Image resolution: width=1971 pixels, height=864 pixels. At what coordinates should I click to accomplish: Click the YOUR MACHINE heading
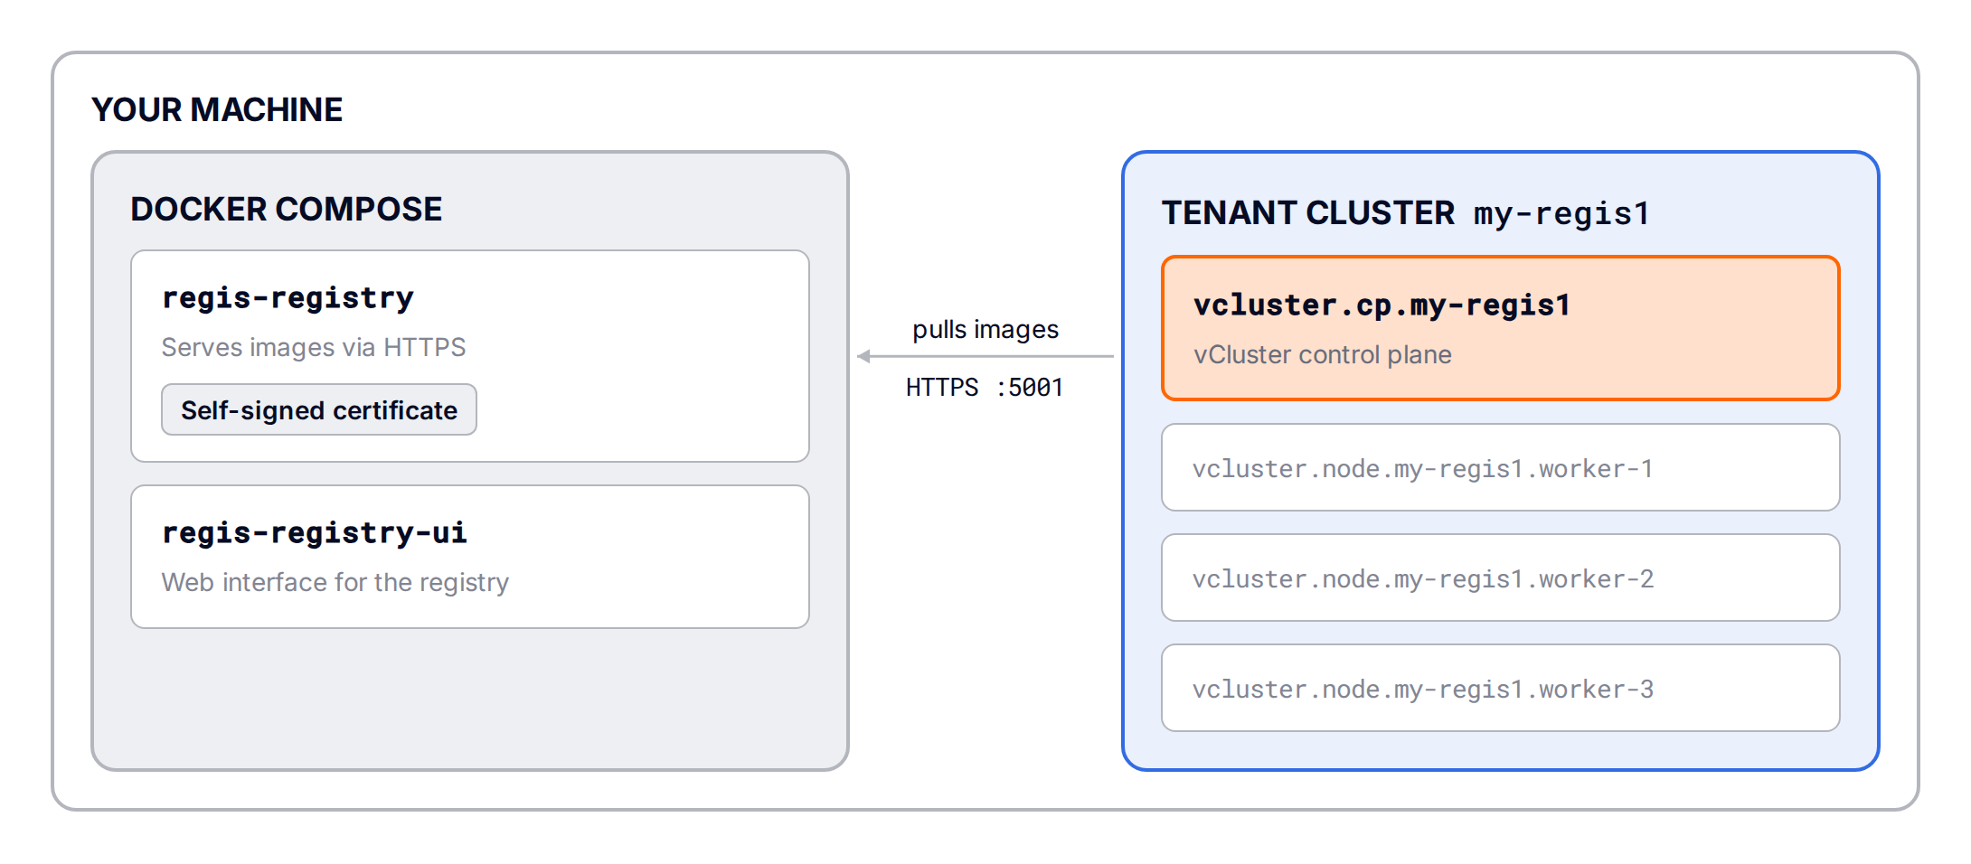pos(217,109)
